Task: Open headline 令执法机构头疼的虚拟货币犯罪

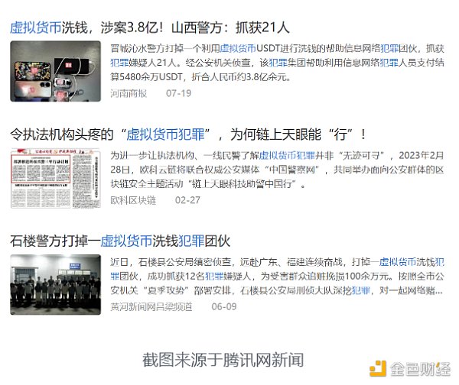Action: tap(187, 134)
